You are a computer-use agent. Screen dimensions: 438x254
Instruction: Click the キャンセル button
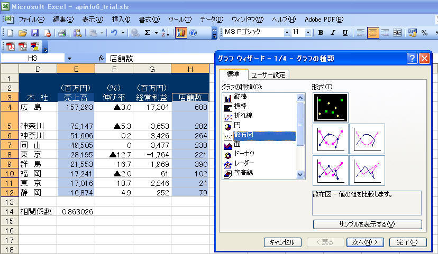[281, 242]
